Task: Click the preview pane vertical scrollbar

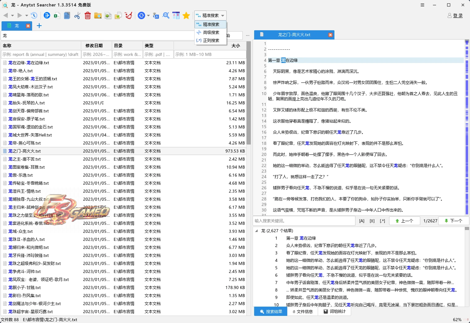Action: (x=467, y=127)
